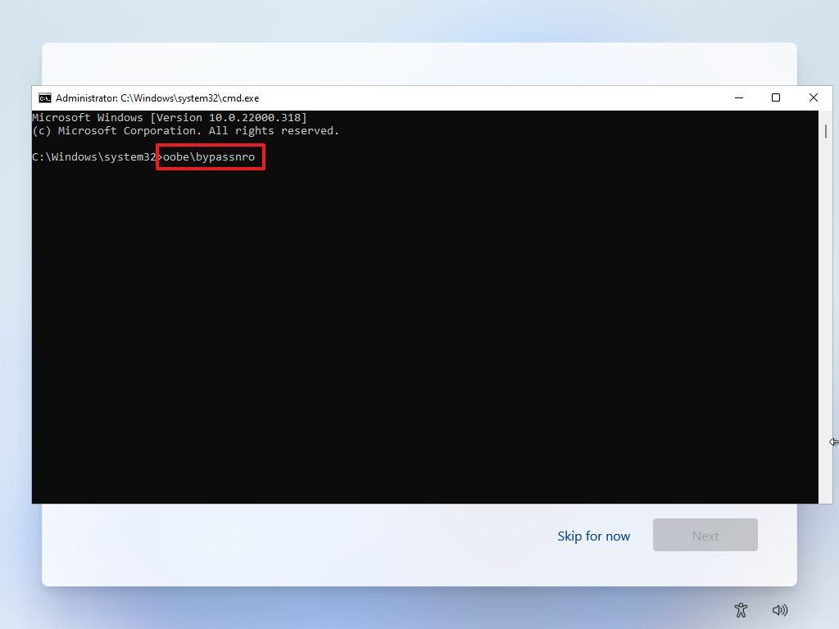The image size is (839, 629).
Task: Minimize the Command Prompt window
Action: (x=739, y=97)
